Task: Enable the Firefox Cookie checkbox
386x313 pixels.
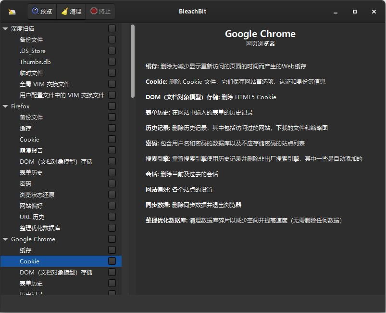Action: 112,139
